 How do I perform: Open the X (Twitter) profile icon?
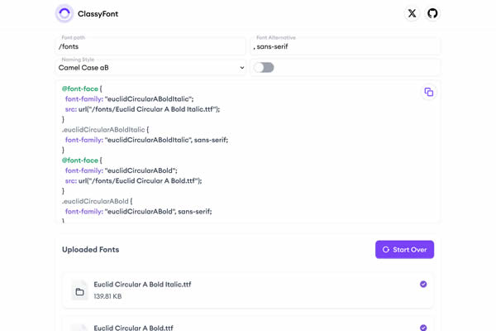(x=412, y=13)
